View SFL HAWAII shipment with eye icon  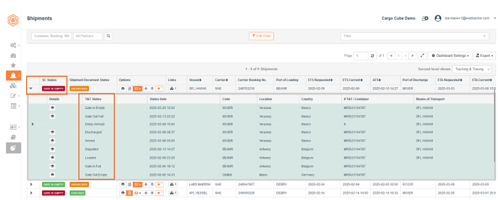coord(123,89)
